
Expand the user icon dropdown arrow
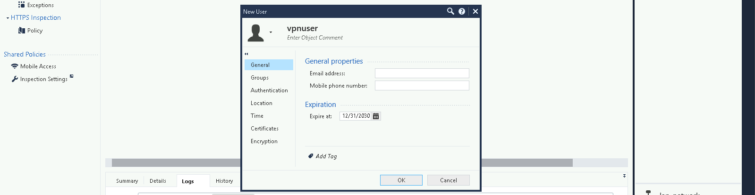pyautogui.click(x=271, y=32)
